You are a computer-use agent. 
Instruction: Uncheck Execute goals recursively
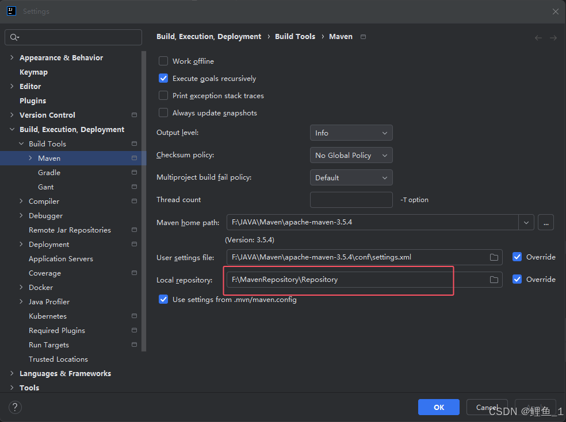point(163,78)
